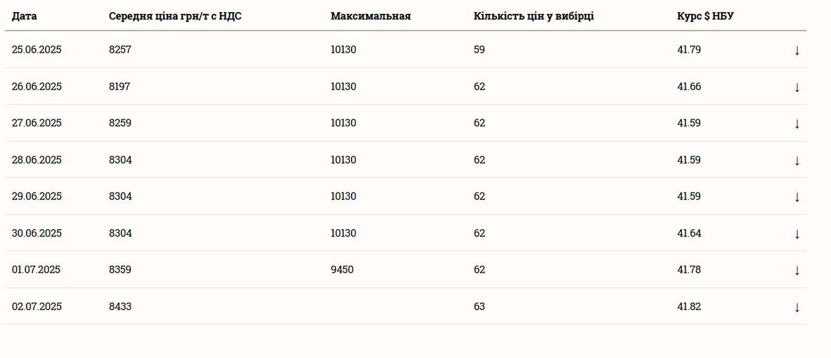Select the exchange rate 41.82 cell
831x358 pixels.
click(x=689, y=306)
